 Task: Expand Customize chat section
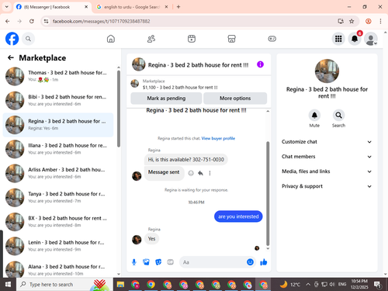pos(327,142)
